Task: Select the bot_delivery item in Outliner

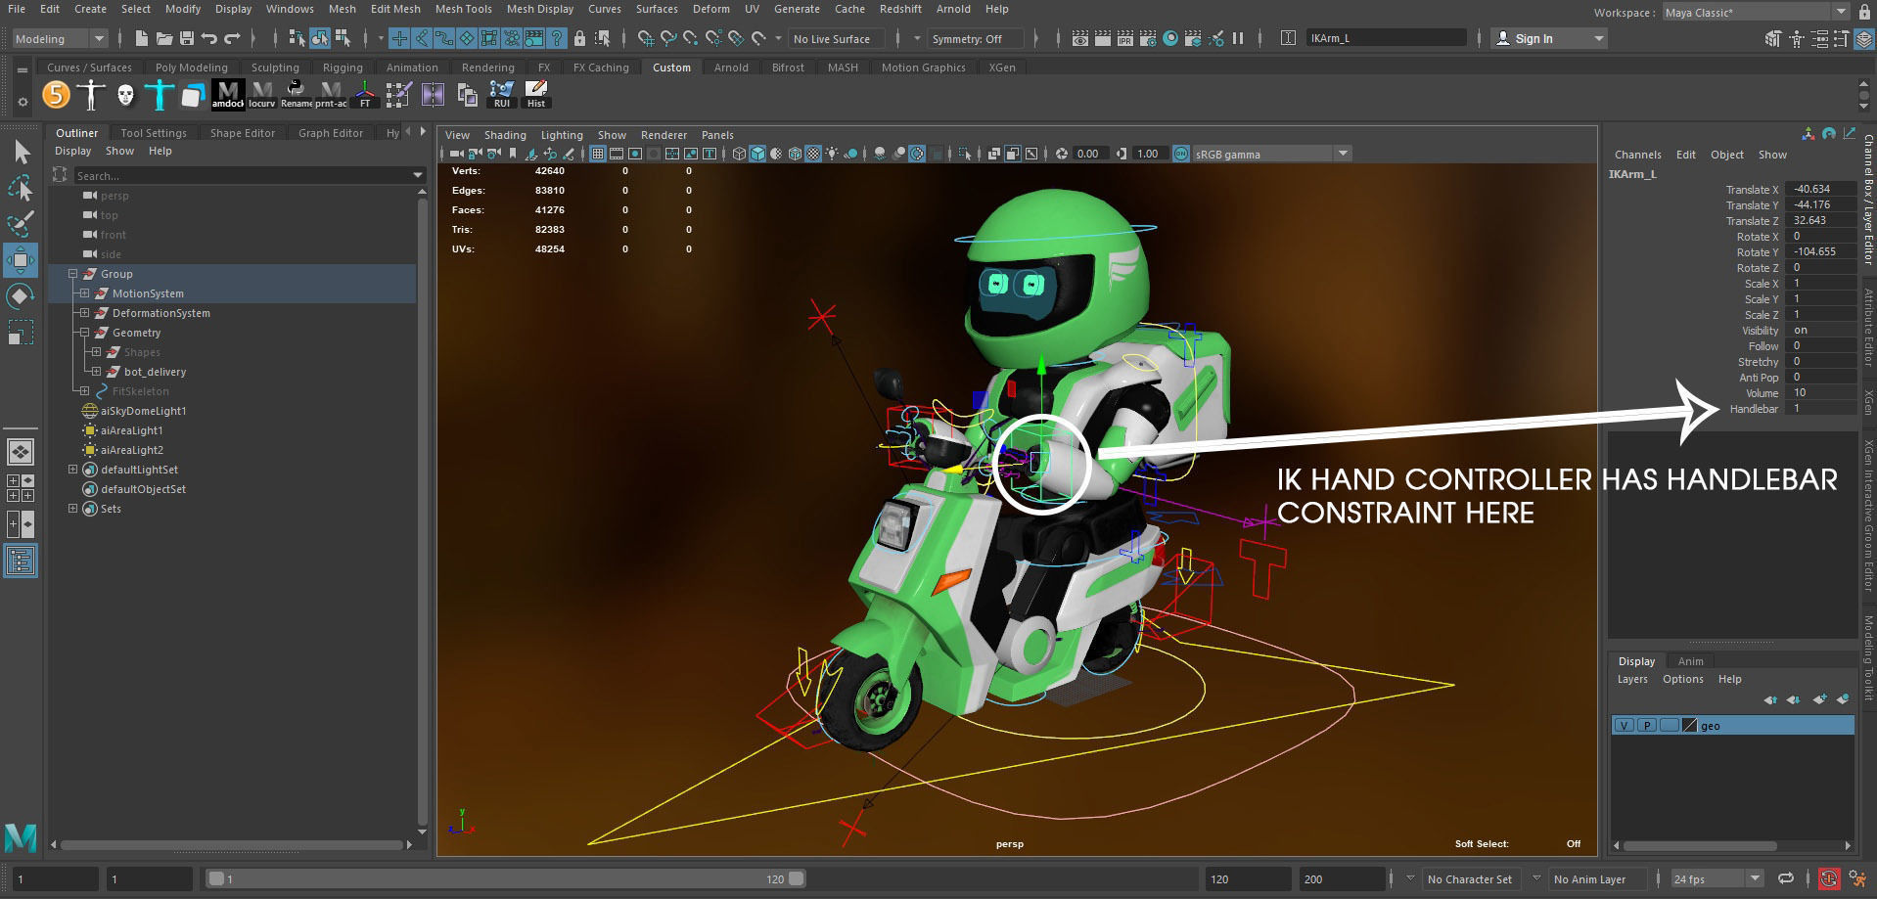Action: pyautogui.click(x=155, y=372)
